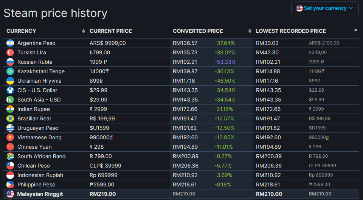This screenshot has height=200, width=363.
Task: Click the Indian Rupee flag icon
Action: click(x=10, y=109)
